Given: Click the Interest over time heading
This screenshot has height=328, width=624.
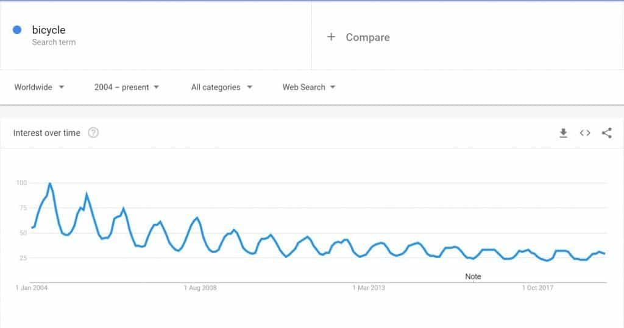Looking at the screenshot, I should click(x=47, y=133).
